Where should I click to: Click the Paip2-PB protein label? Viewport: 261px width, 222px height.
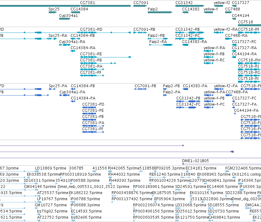coord(171,86)
